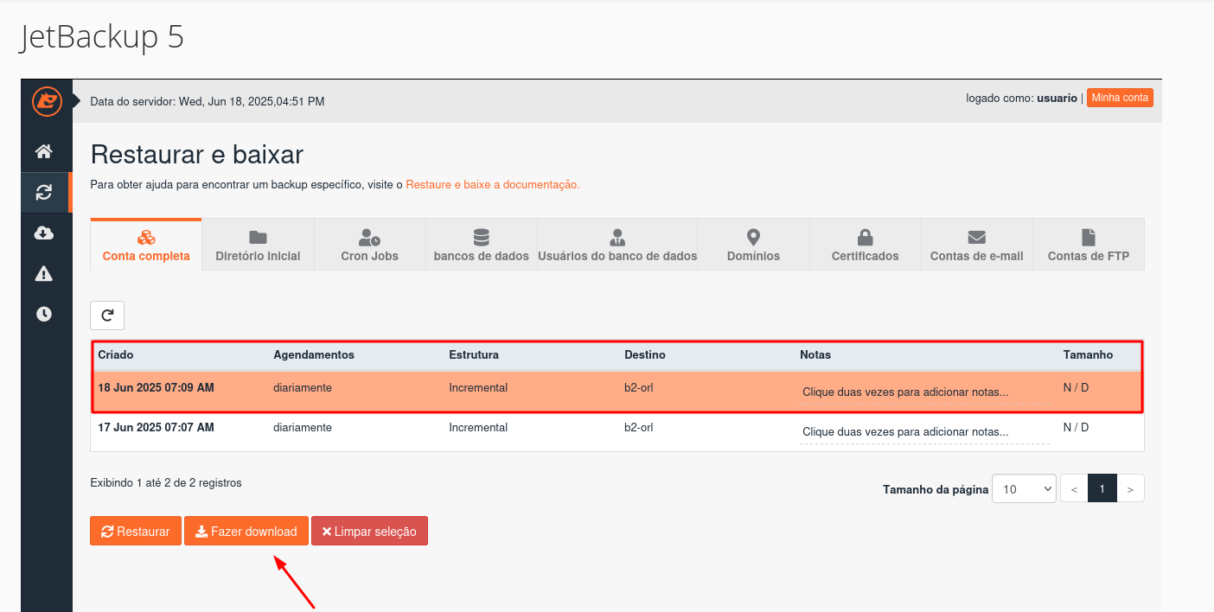Sort by Destino column header
The image size is (1214, 612).
click(x=645, y=355)
